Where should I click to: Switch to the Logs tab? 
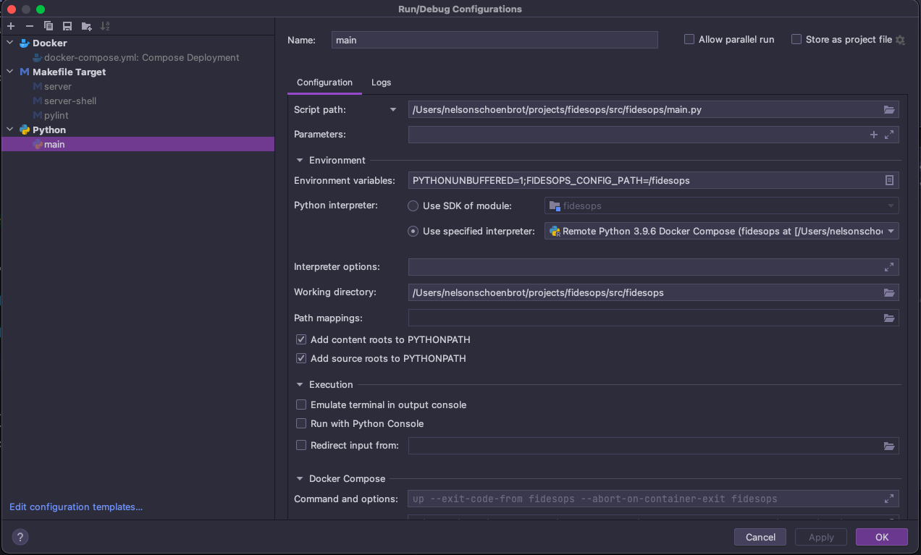pos(381,82)
